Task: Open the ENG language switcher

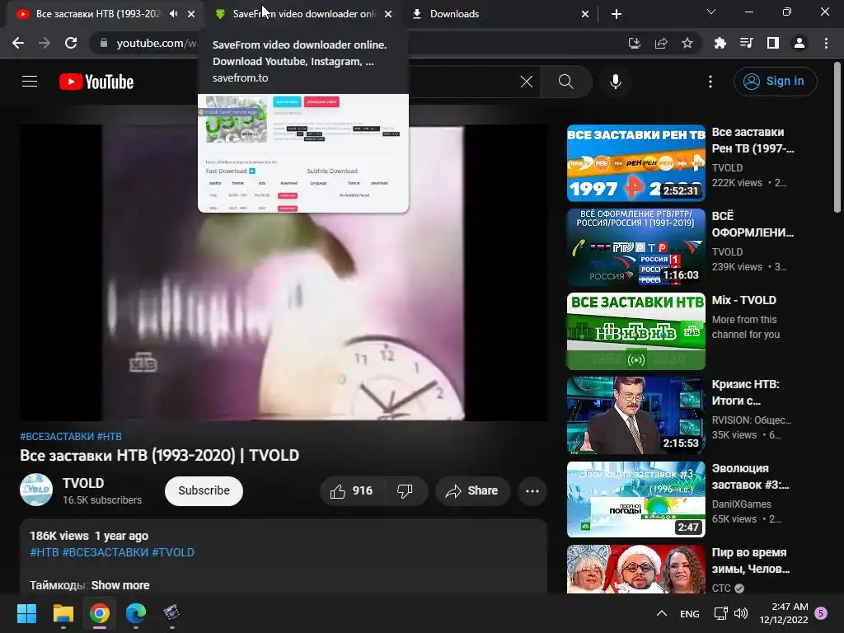Action: coord(690,613)
